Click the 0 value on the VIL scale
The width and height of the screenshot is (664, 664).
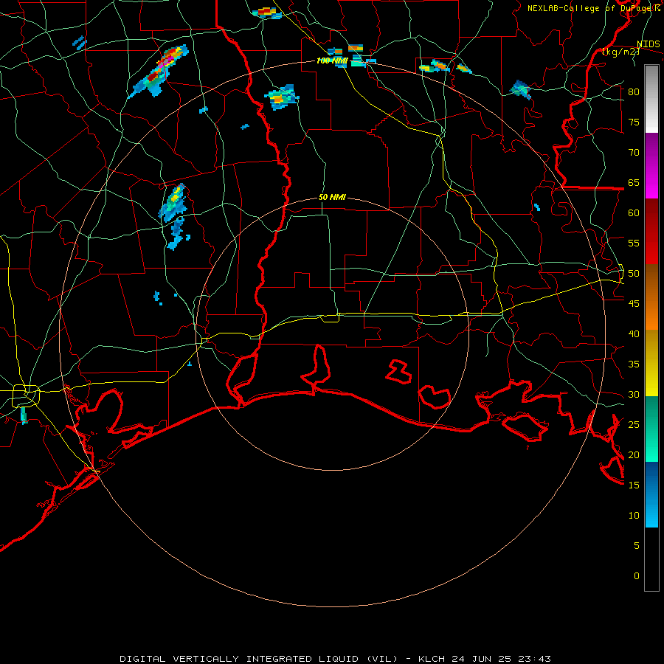(636, 576)
